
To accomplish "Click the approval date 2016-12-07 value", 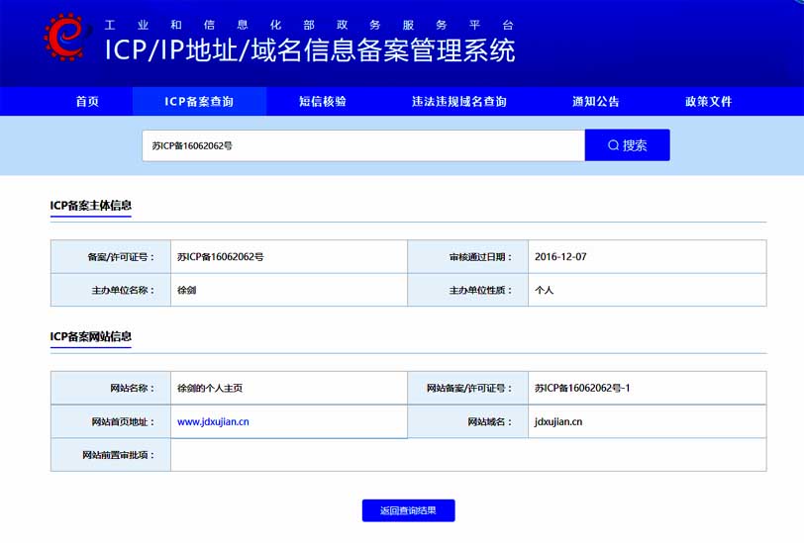I will 560,257.
